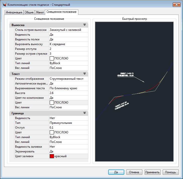This screenshot has height=179, width=183.
Task: Toggle Видимость заливки value Нет
Action: (69, 147)
